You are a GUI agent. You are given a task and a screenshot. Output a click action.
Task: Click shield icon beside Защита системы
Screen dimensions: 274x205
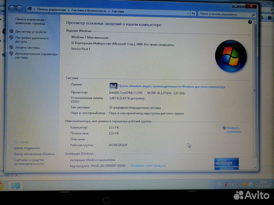point(11,47)
